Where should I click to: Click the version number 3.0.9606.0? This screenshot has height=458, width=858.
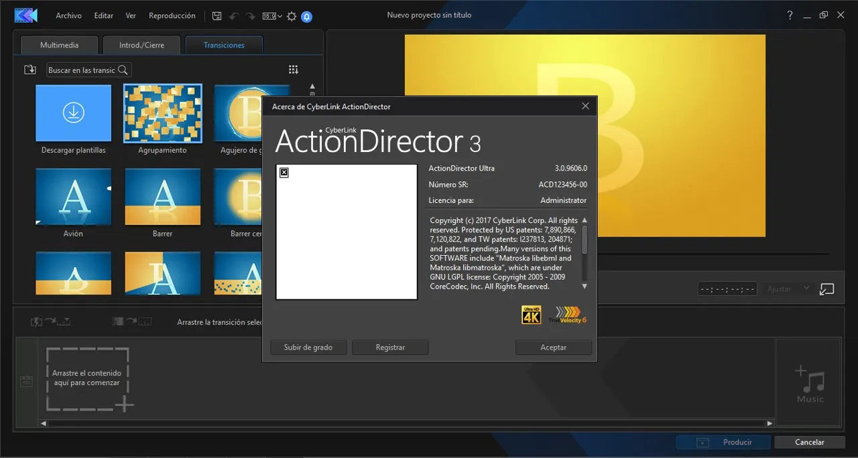pyautogui.click(x=570, y=168)
